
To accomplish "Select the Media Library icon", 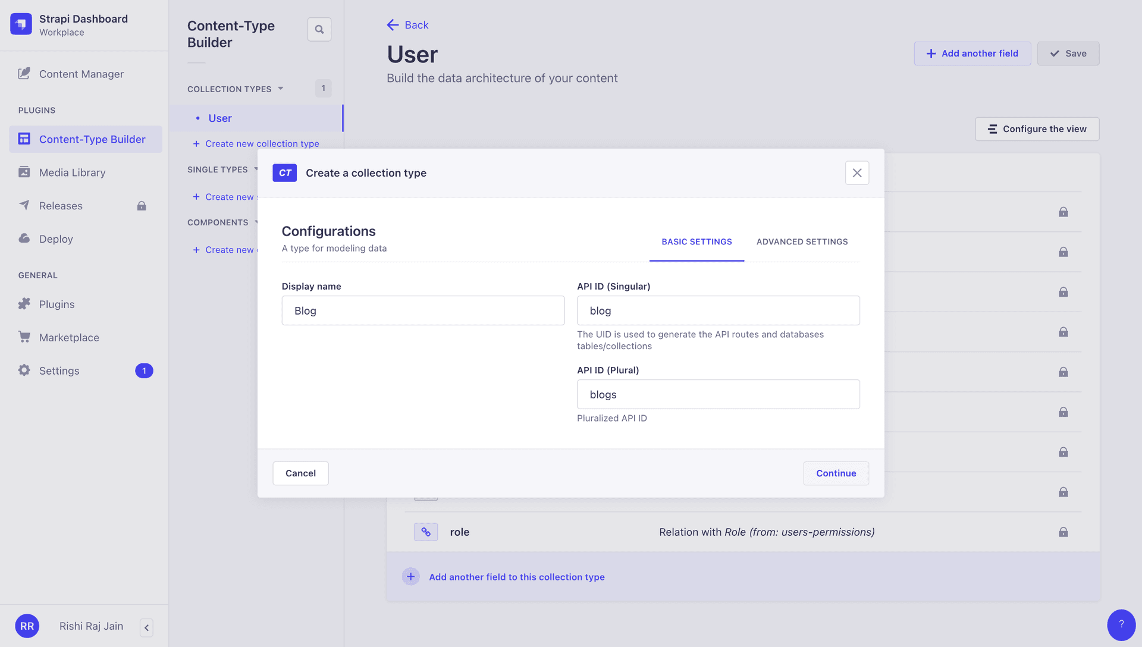I will pos(24,172).
